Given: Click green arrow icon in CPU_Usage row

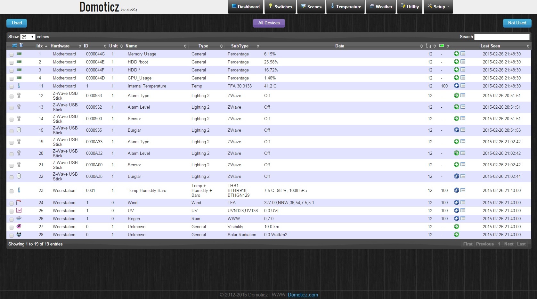Looking at the screenshot, I should (x=457, y=78).
